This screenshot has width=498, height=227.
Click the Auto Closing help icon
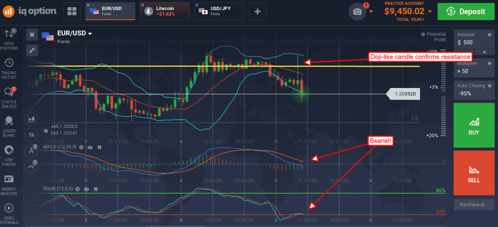[489, 86]
